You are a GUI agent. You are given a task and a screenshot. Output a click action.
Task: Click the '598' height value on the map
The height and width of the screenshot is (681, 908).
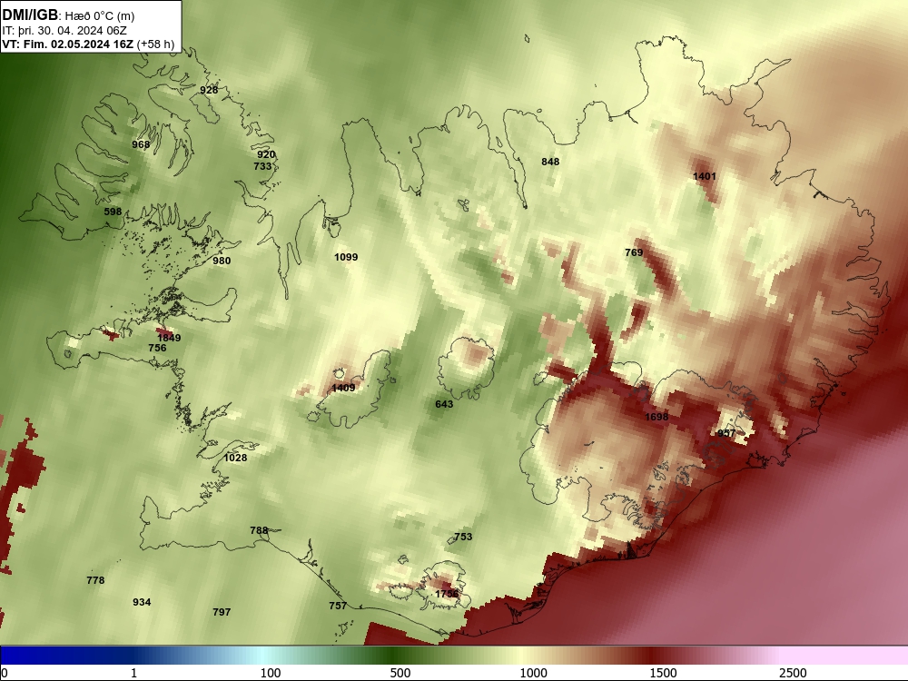coord(113,212)
